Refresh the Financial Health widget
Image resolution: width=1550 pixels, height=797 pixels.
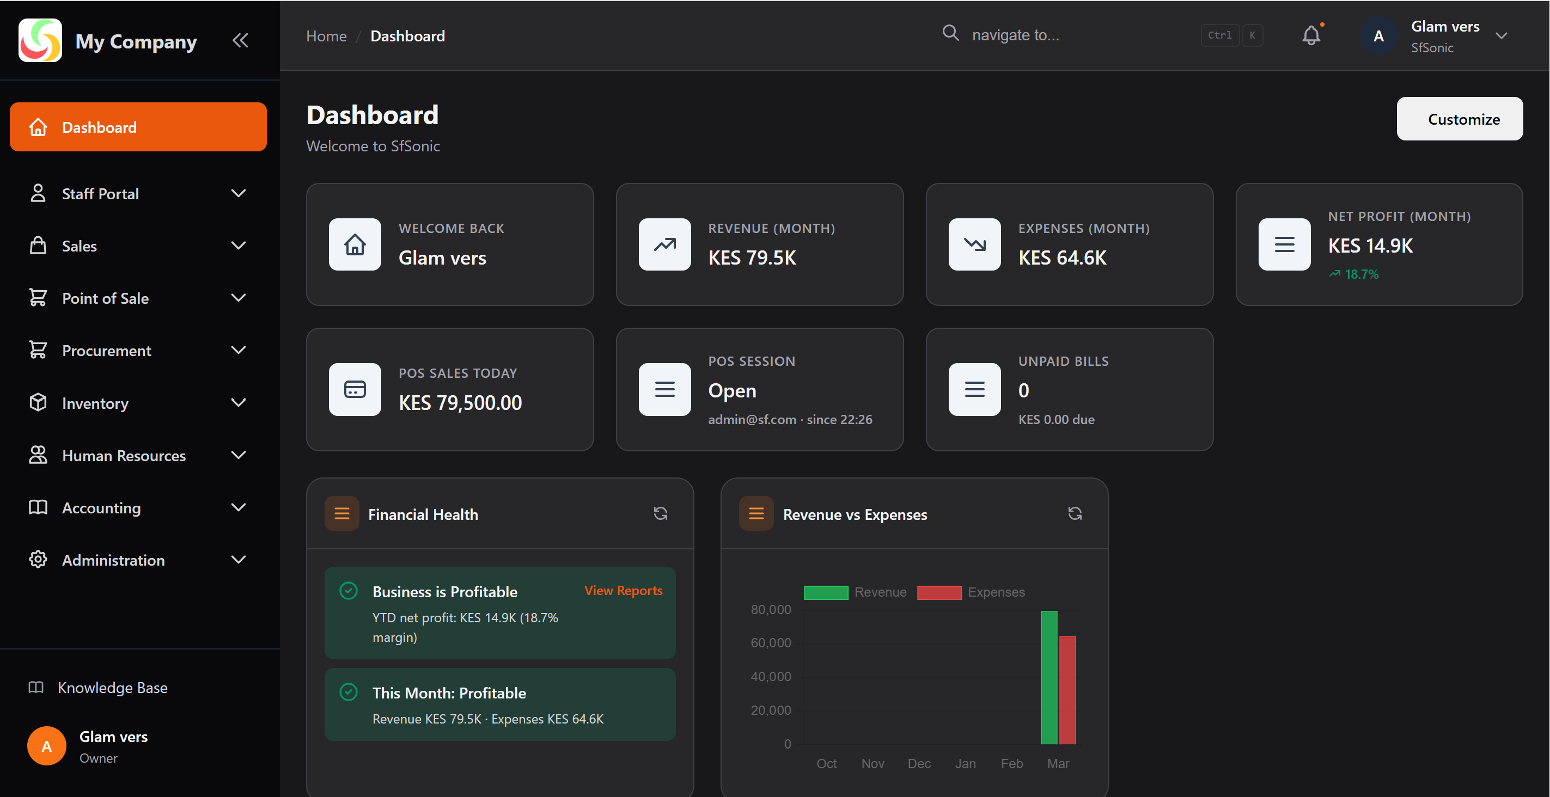[x=660, y=513]
